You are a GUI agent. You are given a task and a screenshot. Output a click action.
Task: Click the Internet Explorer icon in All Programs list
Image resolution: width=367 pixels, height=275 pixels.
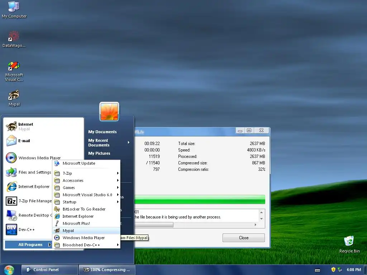[x=57, y=216]
